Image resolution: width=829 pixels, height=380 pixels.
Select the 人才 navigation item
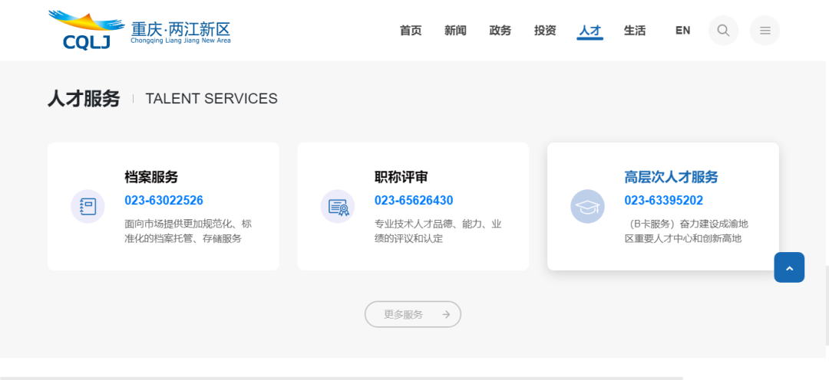pyautogui.click(x=590, y=31)
